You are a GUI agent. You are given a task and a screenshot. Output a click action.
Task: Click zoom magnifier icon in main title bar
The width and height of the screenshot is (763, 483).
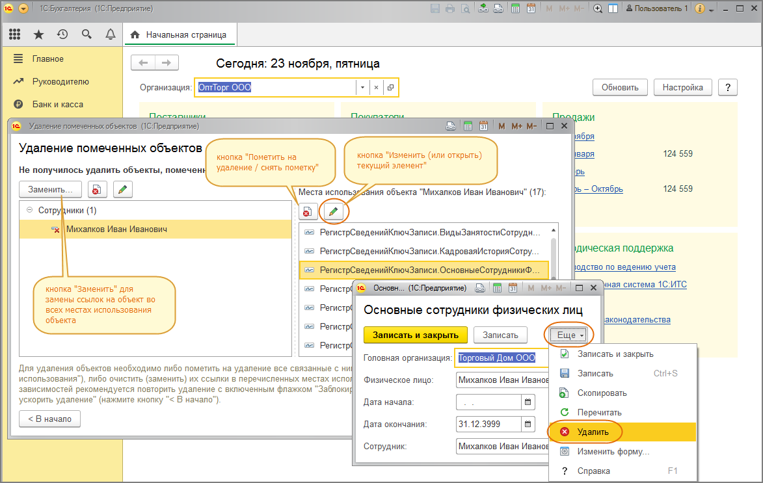[598, 8]
